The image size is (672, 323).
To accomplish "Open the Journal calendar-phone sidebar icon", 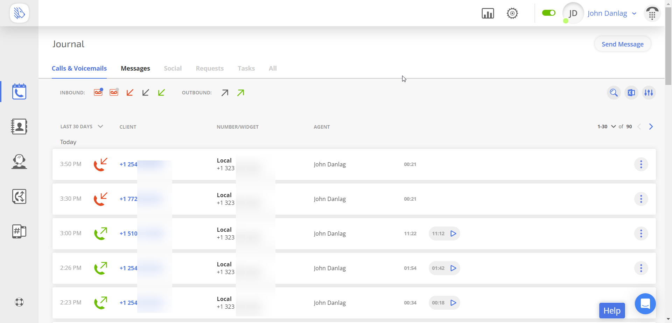I will (19, 92).
